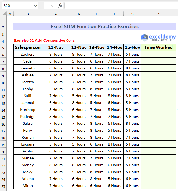The width and height of the screenshot is (178, 191).
Task: Select the Miran name cell
Action: click(27, 186)
